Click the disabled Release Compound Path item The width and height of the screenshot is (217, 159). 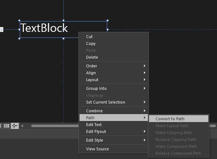point(179,153)
